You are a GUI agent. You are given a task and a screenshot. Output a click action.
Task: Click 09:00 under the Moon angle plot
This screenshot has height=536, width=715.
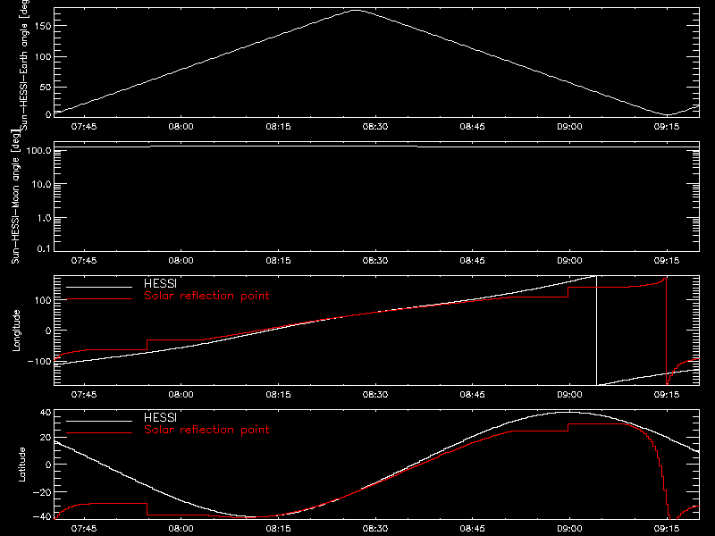pos(569,261)
